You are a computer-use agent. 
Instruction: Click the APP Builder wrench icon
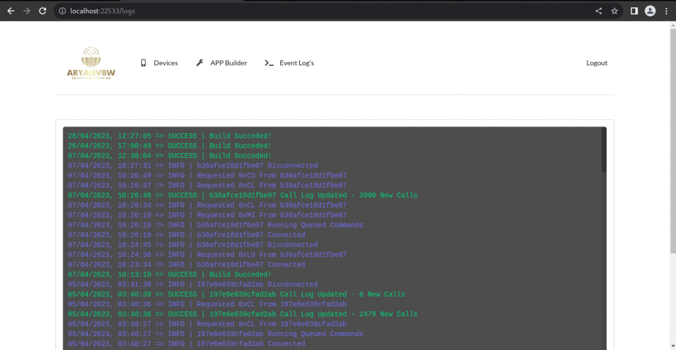click(x=200, y=63)
